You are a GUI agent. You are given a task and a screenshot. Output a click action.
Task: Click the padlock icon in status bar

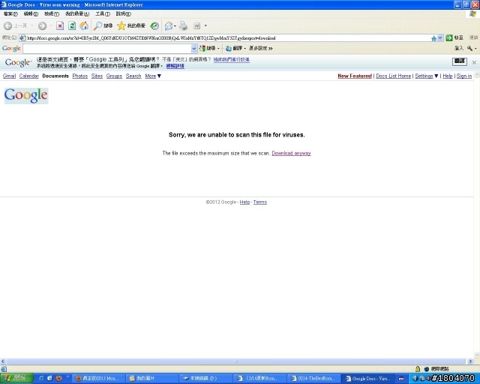click(x=418, y=369)
